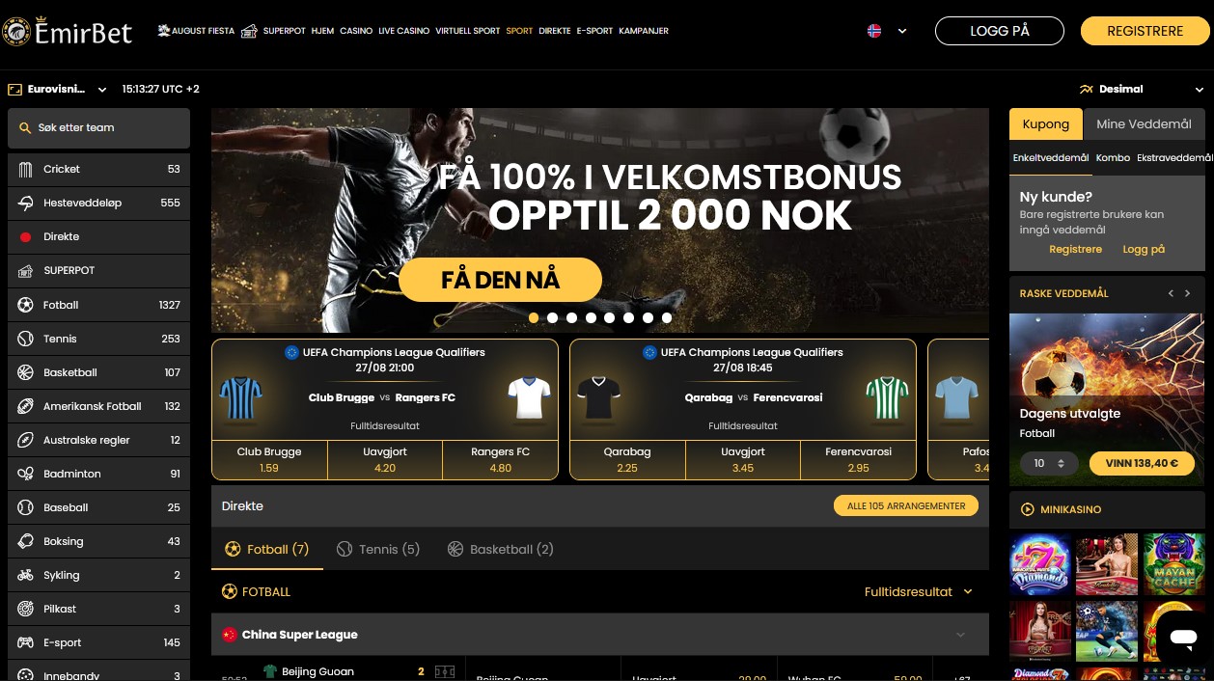Click the FÅ DEN NÅ bonus button
This screenshot has width=1214, height=681.
[500, 280]
